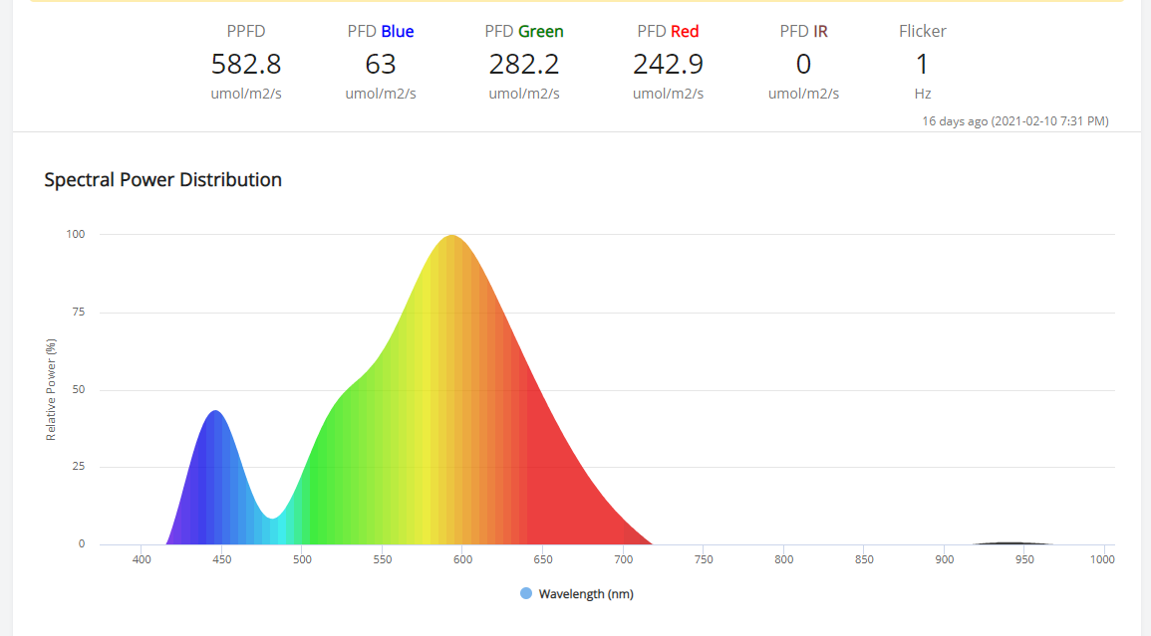Click the small IR bump near 950 nm
The height and width of the screenshot is (636, 1151).
[x=1013, y=542]
